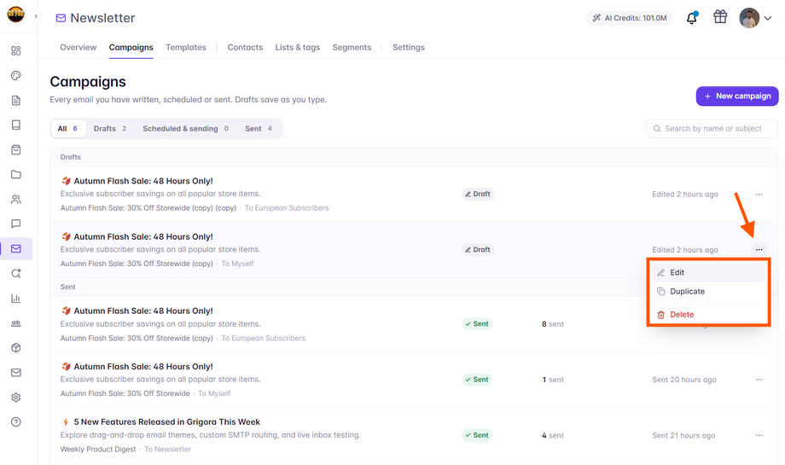
Task: Click the Sent badge on the 8 sent campaign
Action: point(477,324)
